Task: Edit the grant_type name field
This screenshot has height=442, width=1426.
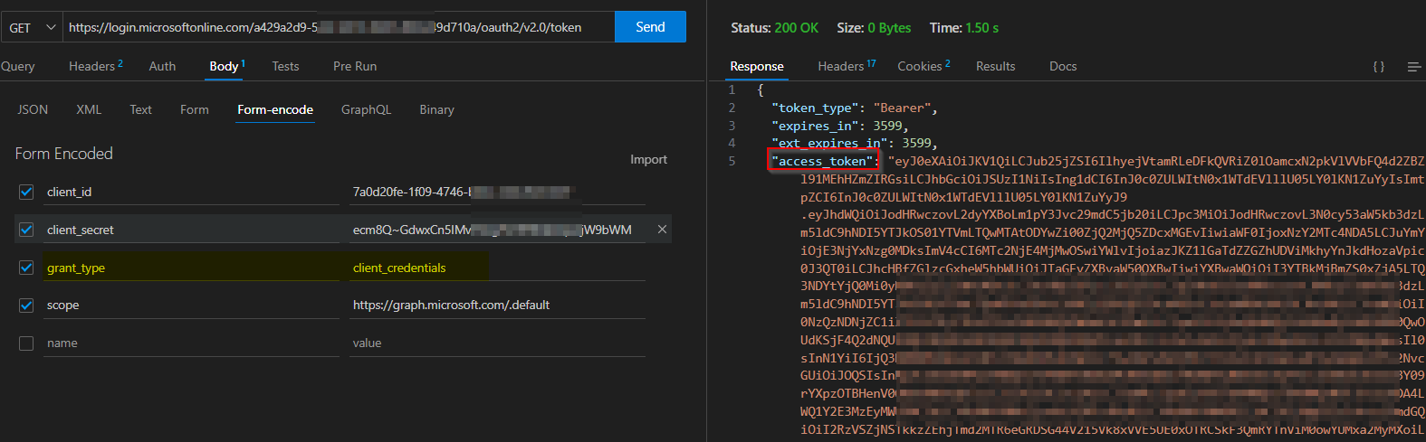Action: [191, 268]
